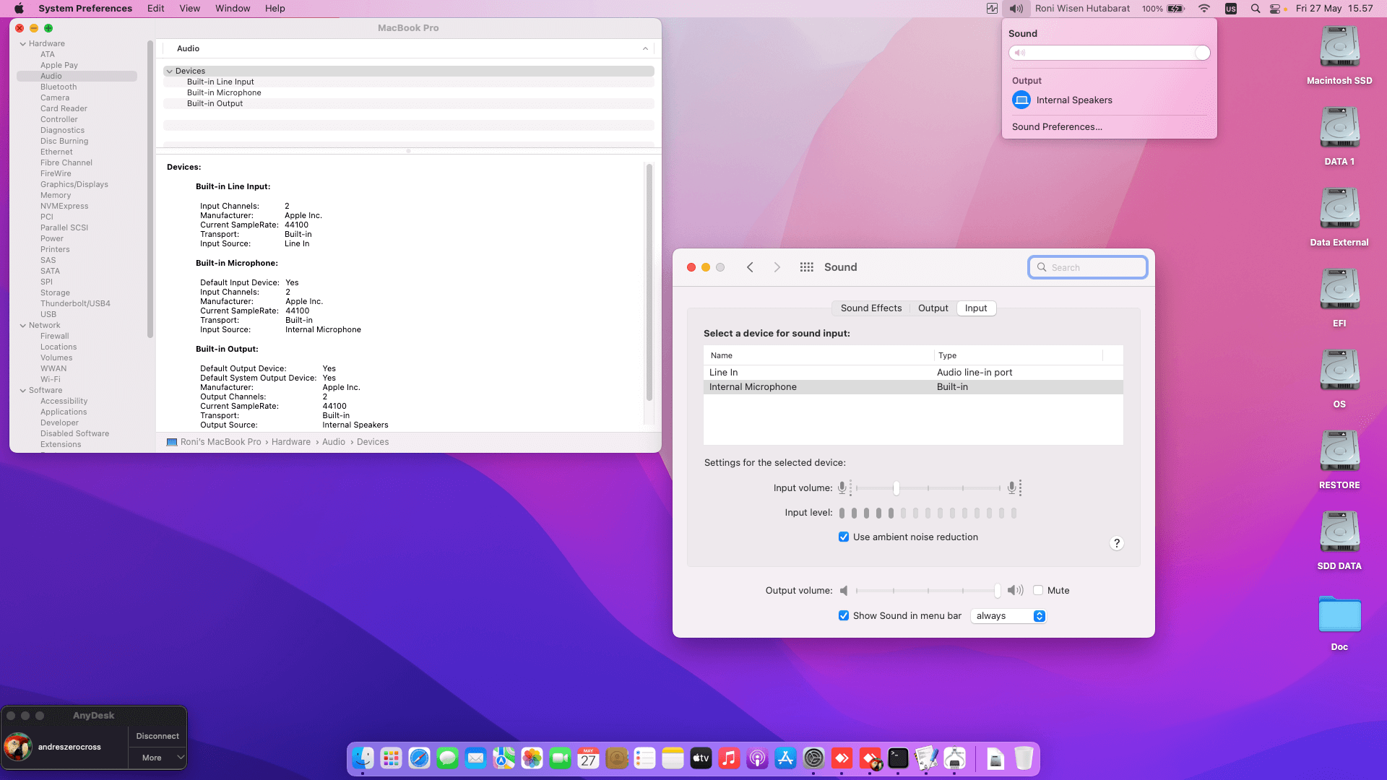
Task: Open the Music app in the Dock
Action: pyautogui.click(x=729, y=758)
